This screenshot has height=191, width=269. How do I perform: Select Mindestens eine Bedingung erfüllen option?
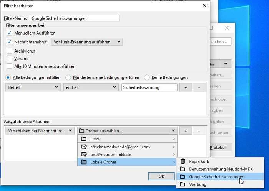[69, 77]
